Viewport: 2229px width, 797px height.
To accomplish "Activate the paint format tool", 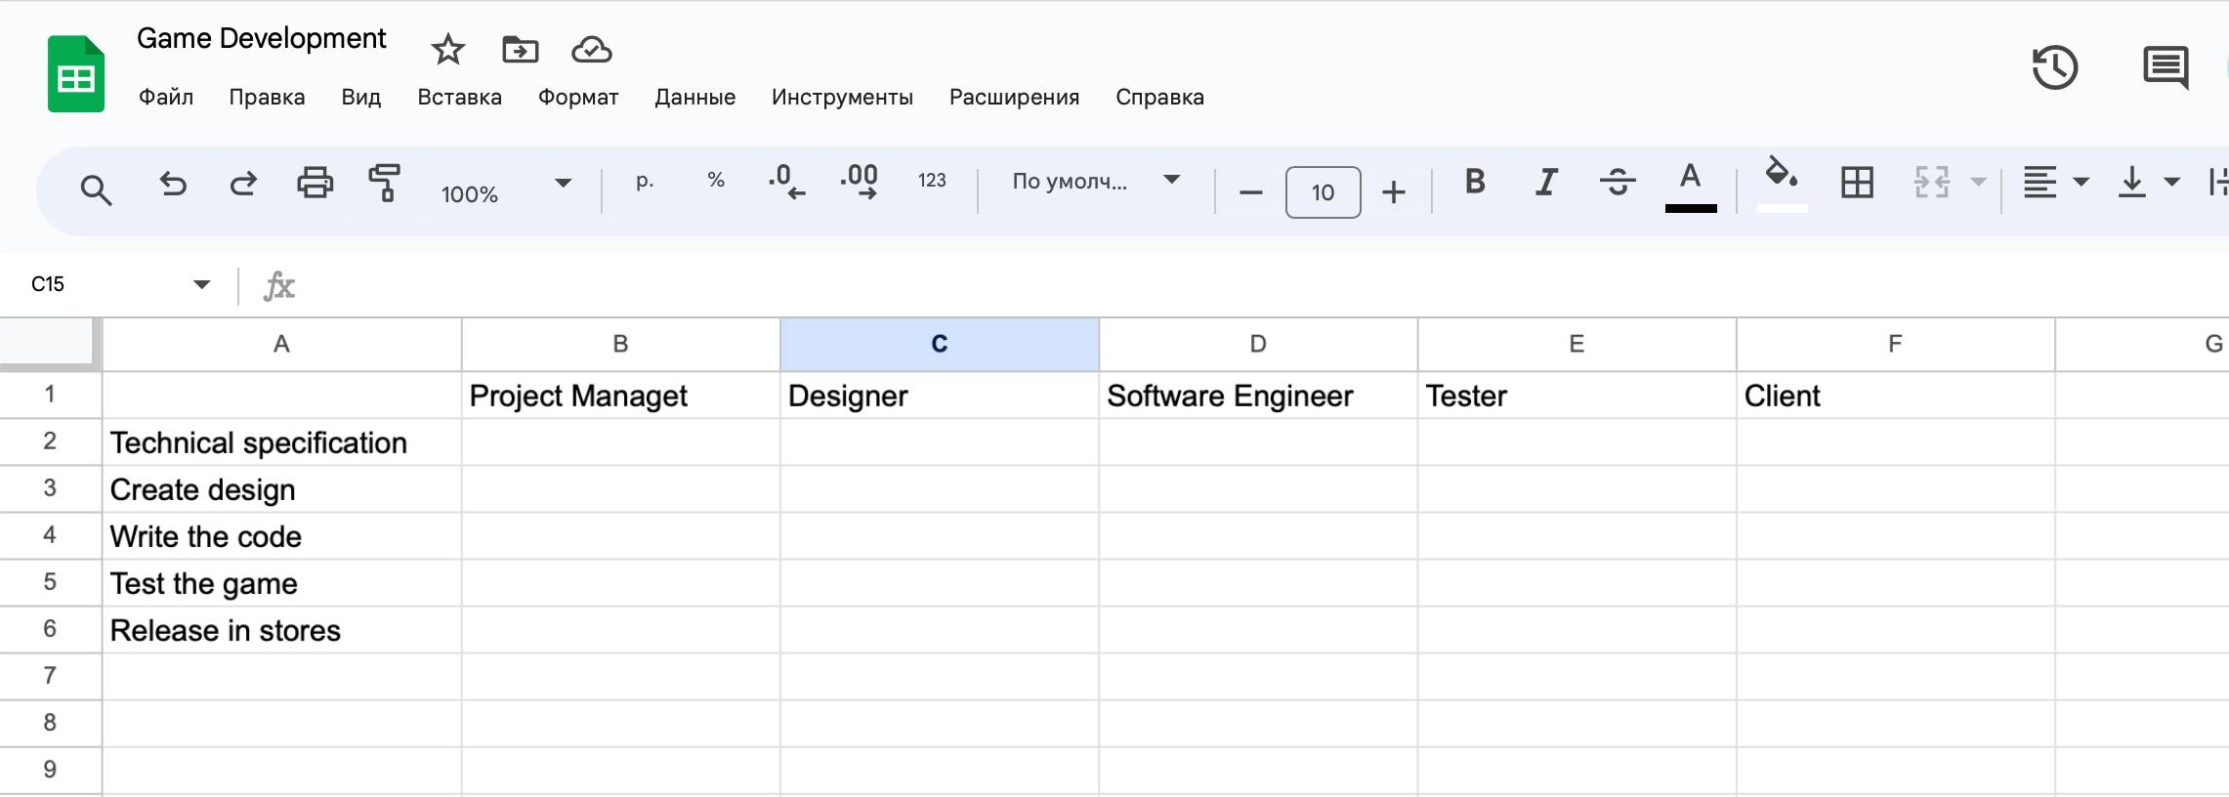I will click(x=385, y=183).
